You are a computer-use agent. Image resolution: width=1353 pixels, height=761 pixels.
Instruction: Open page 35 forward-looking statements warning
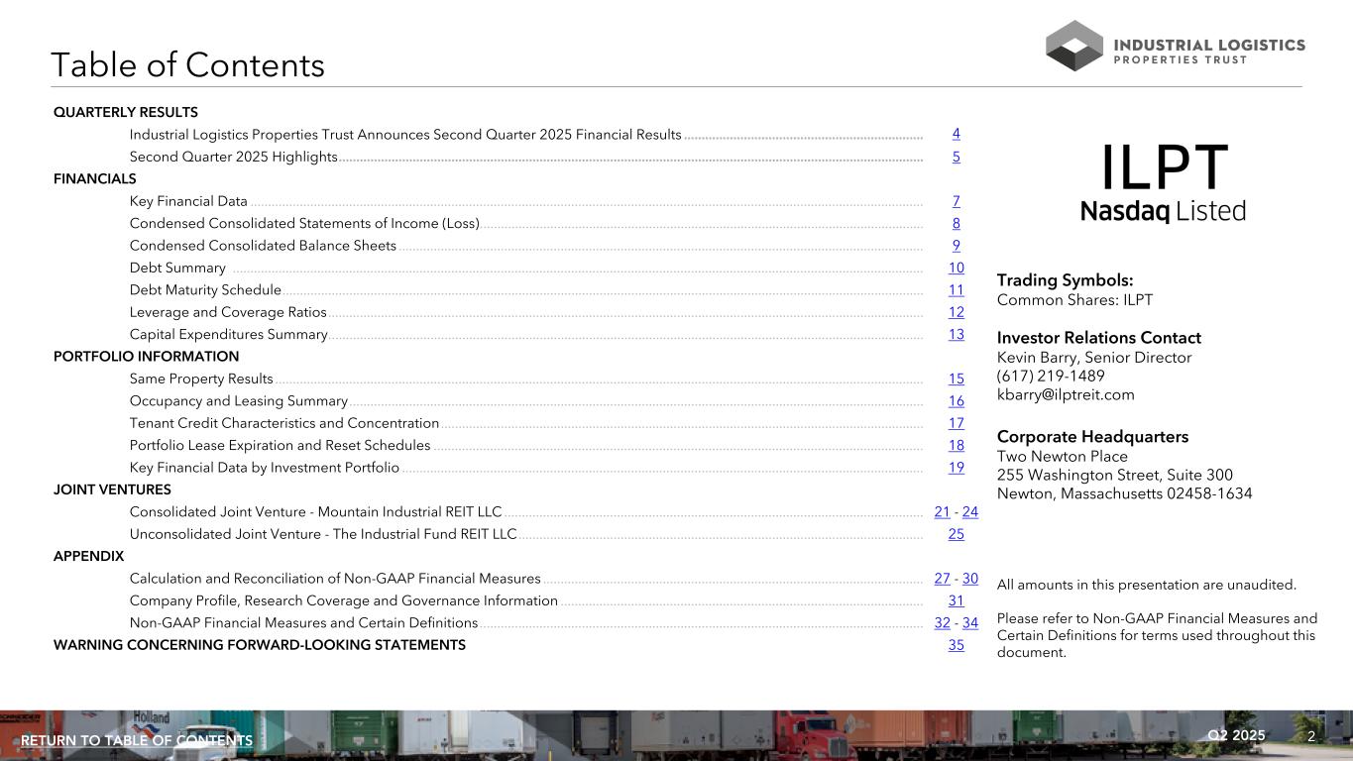click(x=956, y=645)
